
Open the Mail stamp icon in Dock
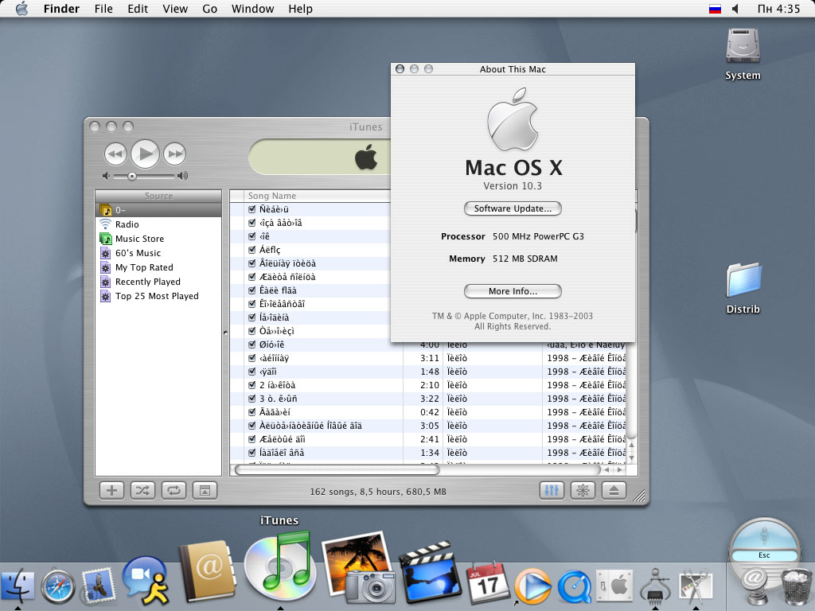98,585
